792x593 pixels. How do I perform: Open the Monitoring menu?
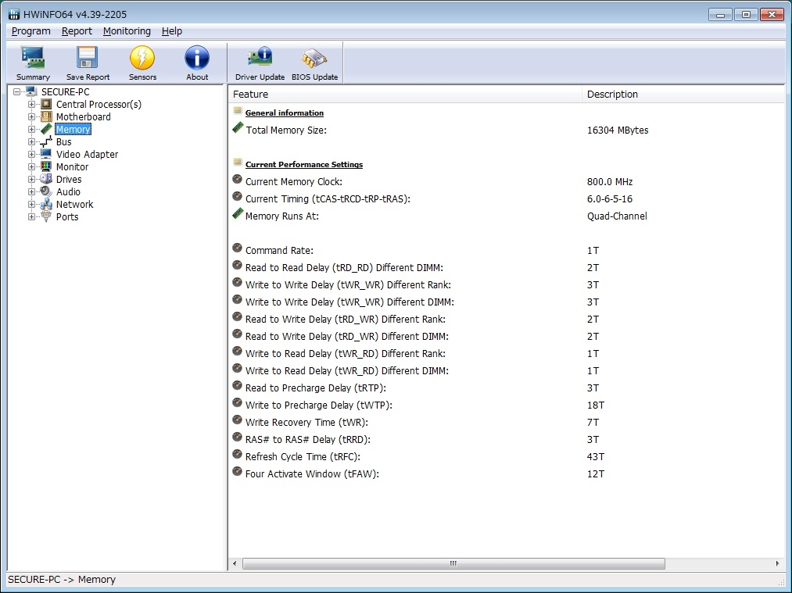(x=127, y=31)
